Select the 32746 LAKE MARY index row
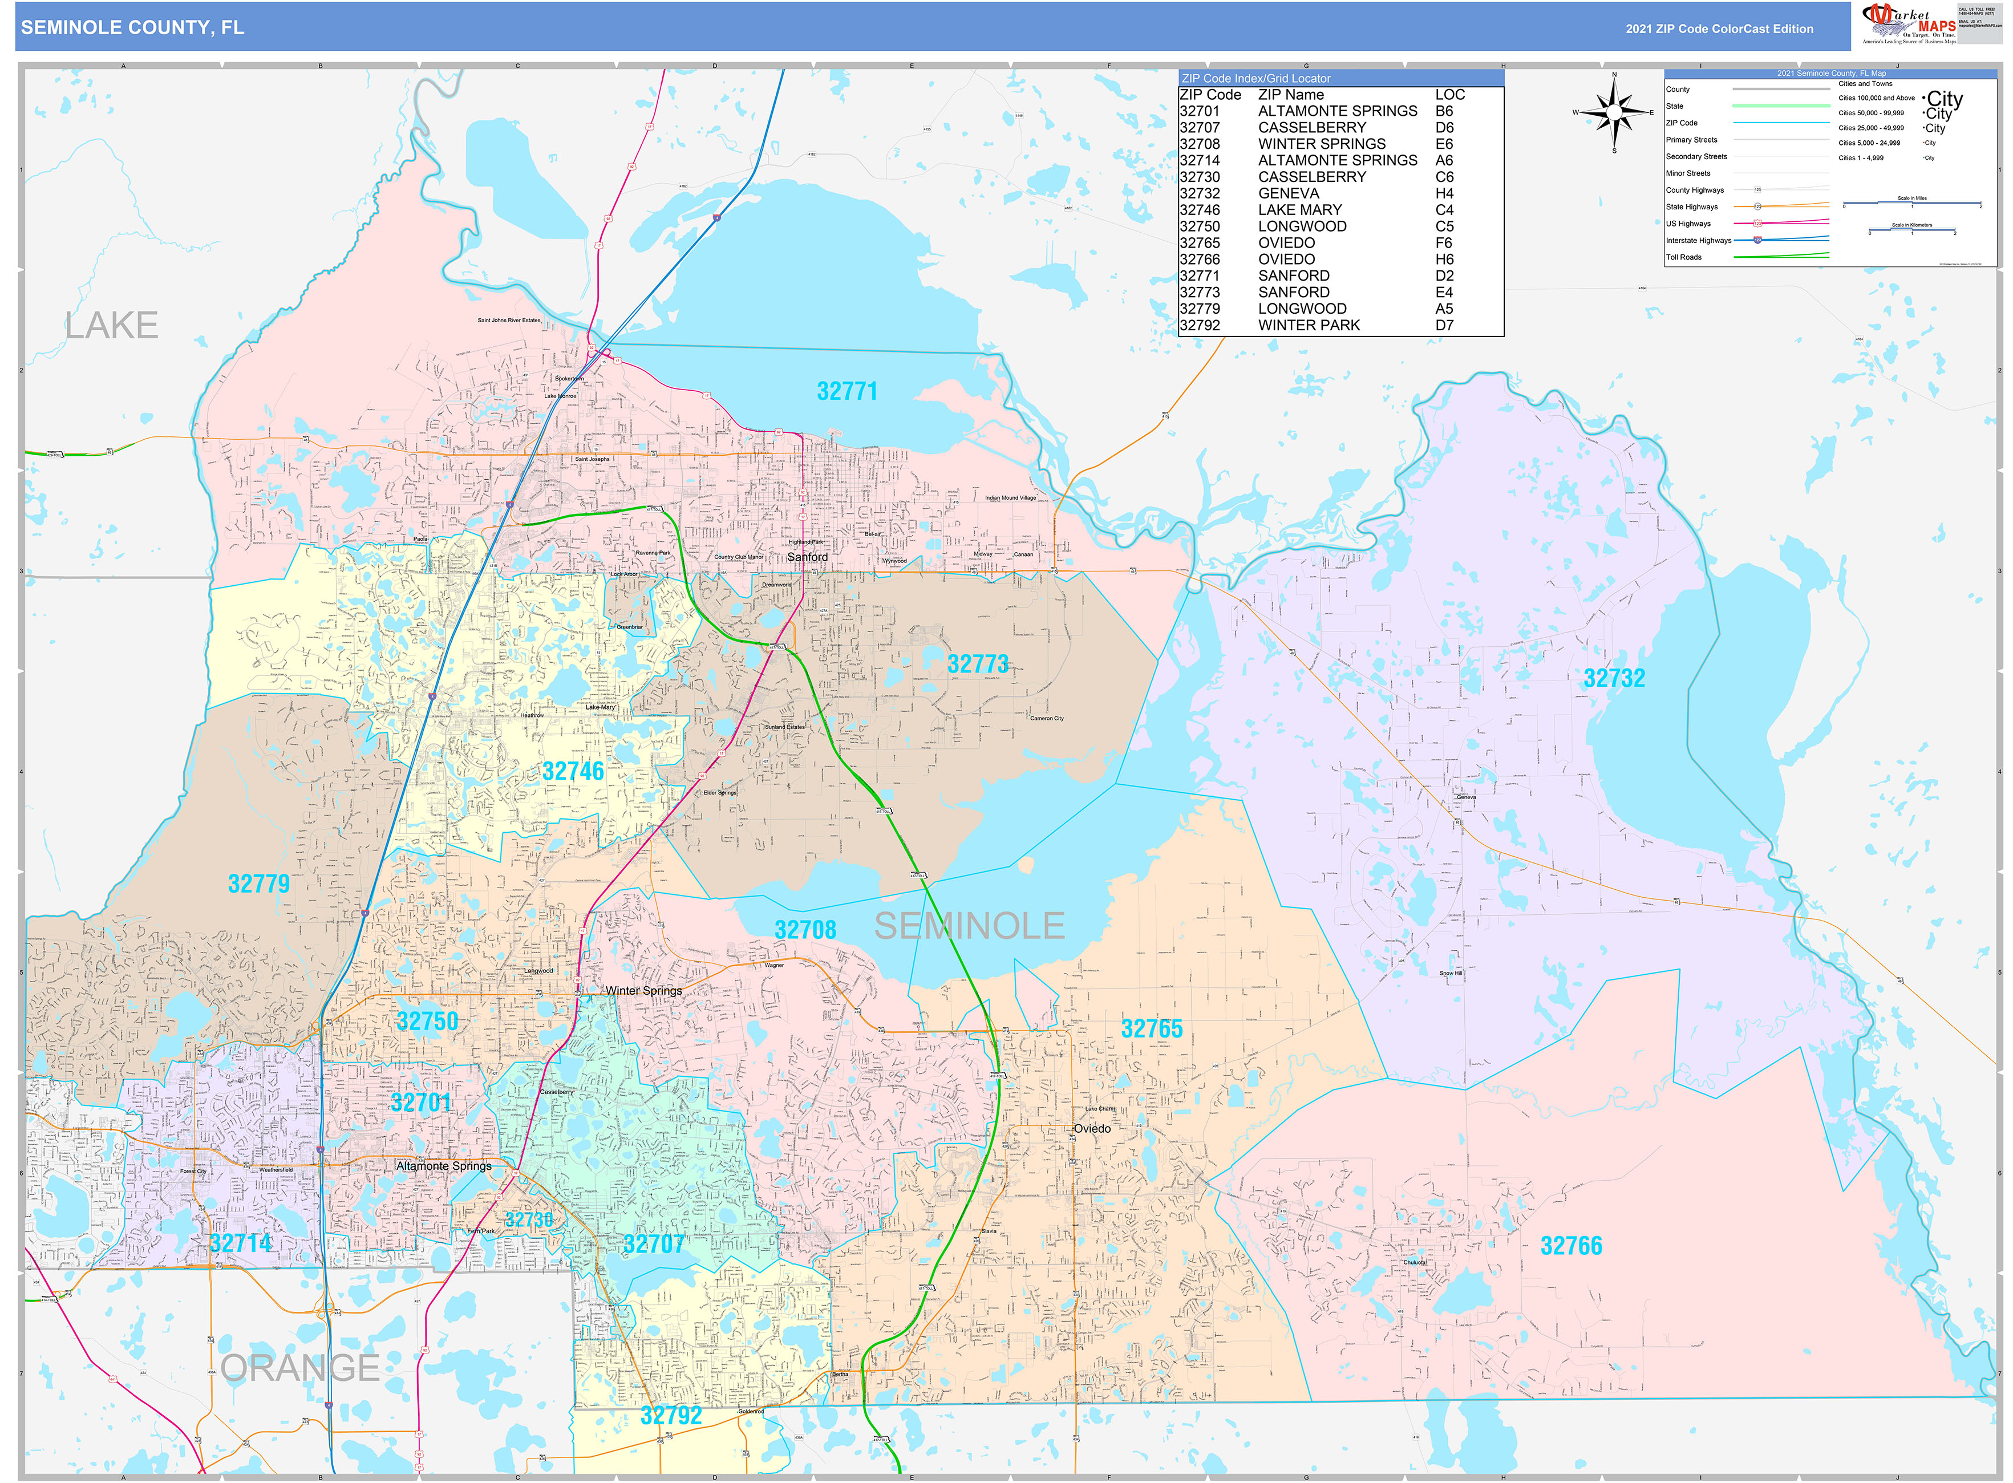The height and width of the screenshot is (1483, 2013). pos(1339,210)
